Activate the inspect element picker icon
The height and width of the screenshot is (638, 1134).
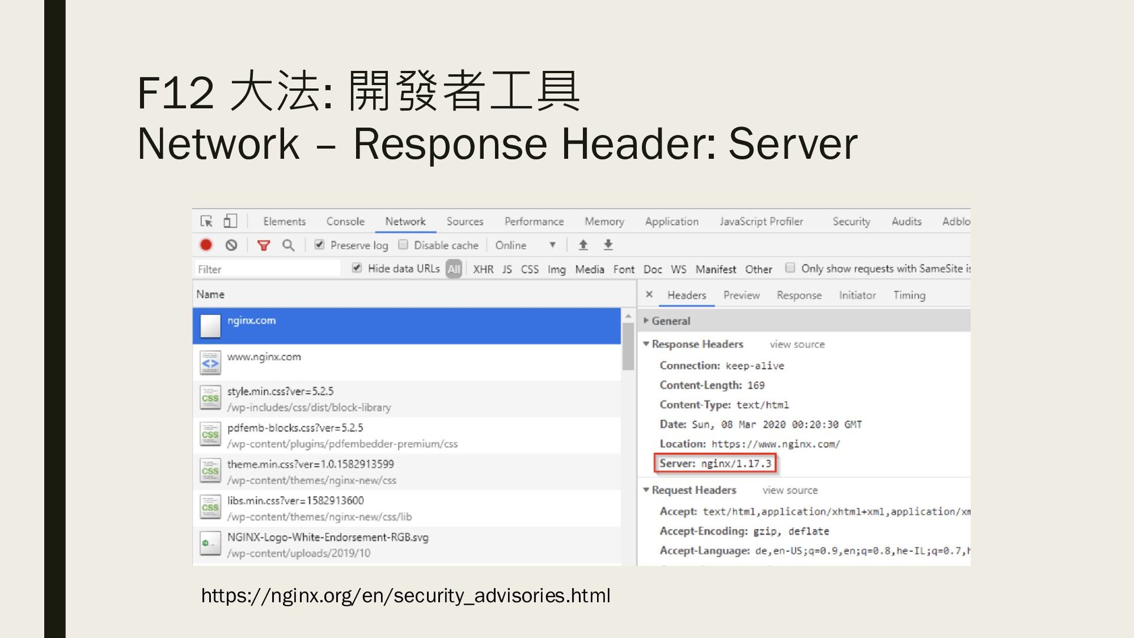(x=206, y=222)
